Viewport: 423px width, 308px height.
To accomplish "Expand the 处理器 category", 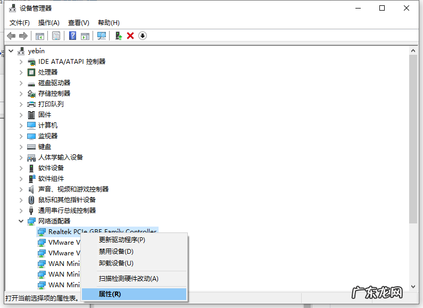I will point(21,72).
